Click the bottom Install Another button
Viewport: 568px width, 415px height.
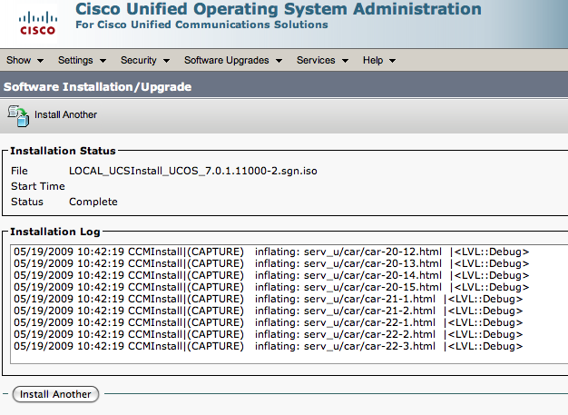pos(55,394)
